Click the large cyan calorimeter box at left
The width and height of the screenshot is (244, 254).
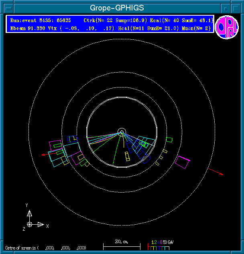(x=57, y=157)
